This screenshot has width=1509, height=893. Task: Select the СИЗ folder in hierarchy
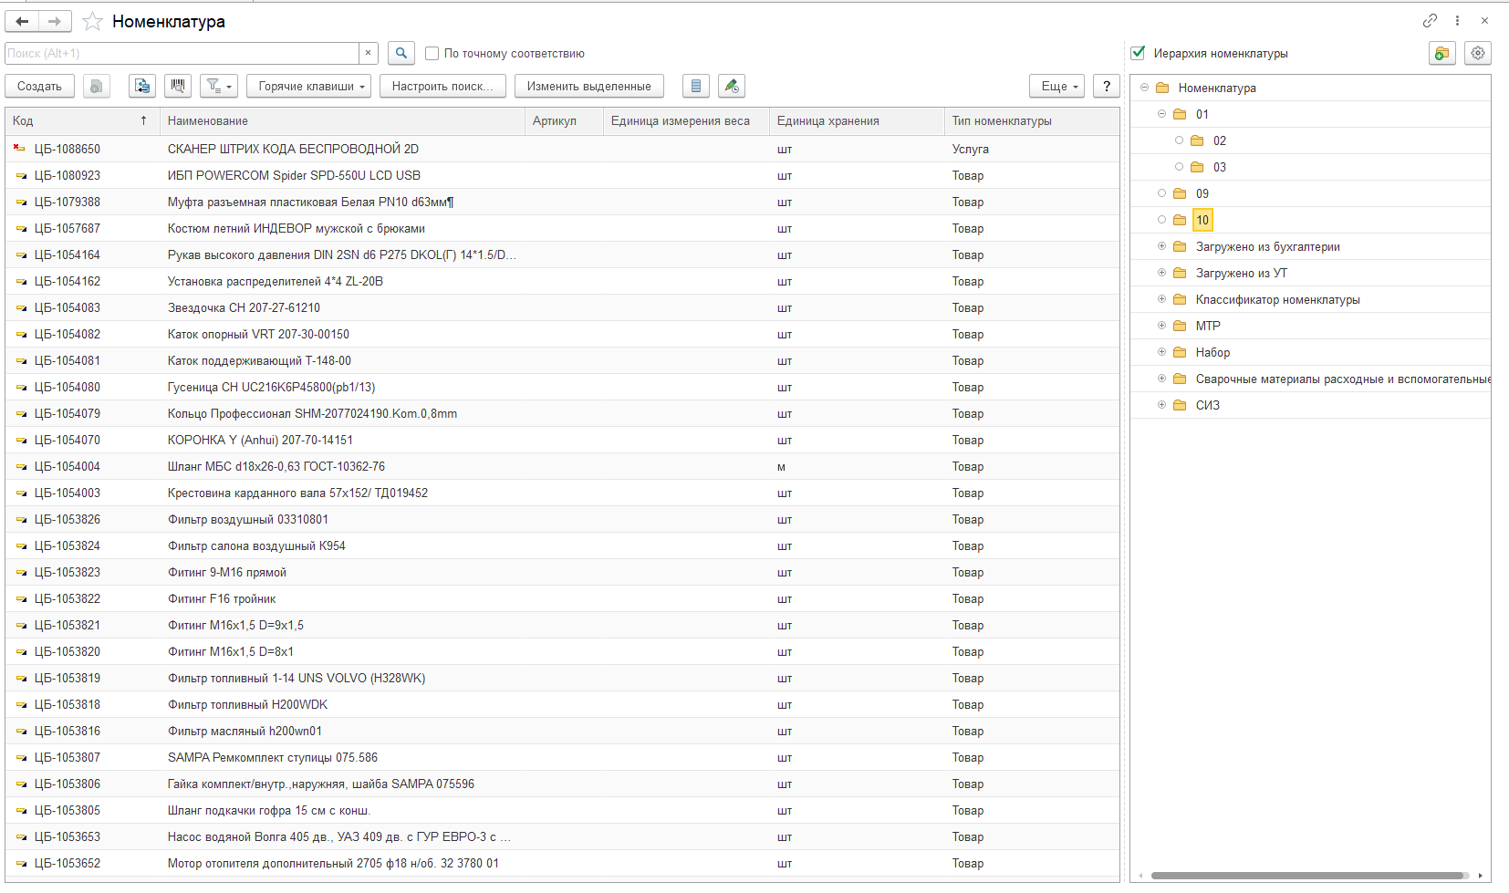pos(1207,405)
